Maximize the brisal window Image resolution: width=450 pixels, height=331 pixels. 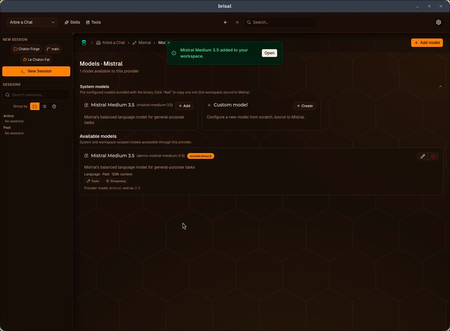click(x=429, y=6)
